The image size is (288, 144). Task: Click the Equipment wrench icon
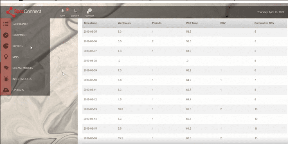pos(6,35)
